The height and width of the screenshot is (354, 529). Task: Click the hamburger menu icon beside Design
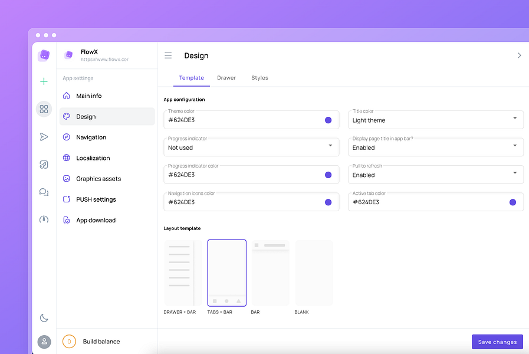click(168, 55)
